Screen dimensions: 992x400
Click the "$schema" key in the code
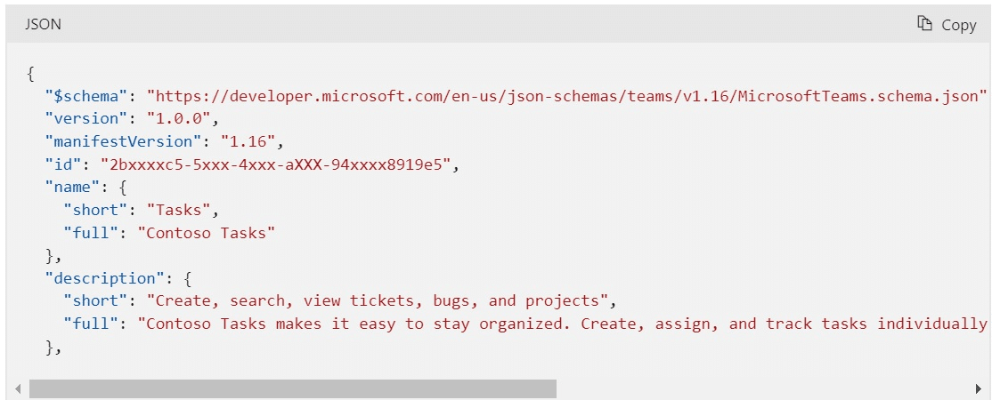pyautogui.click(x=87, y=95)
